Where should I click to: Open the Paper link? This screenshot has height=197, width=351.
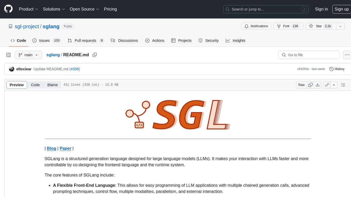click(65, 148)
